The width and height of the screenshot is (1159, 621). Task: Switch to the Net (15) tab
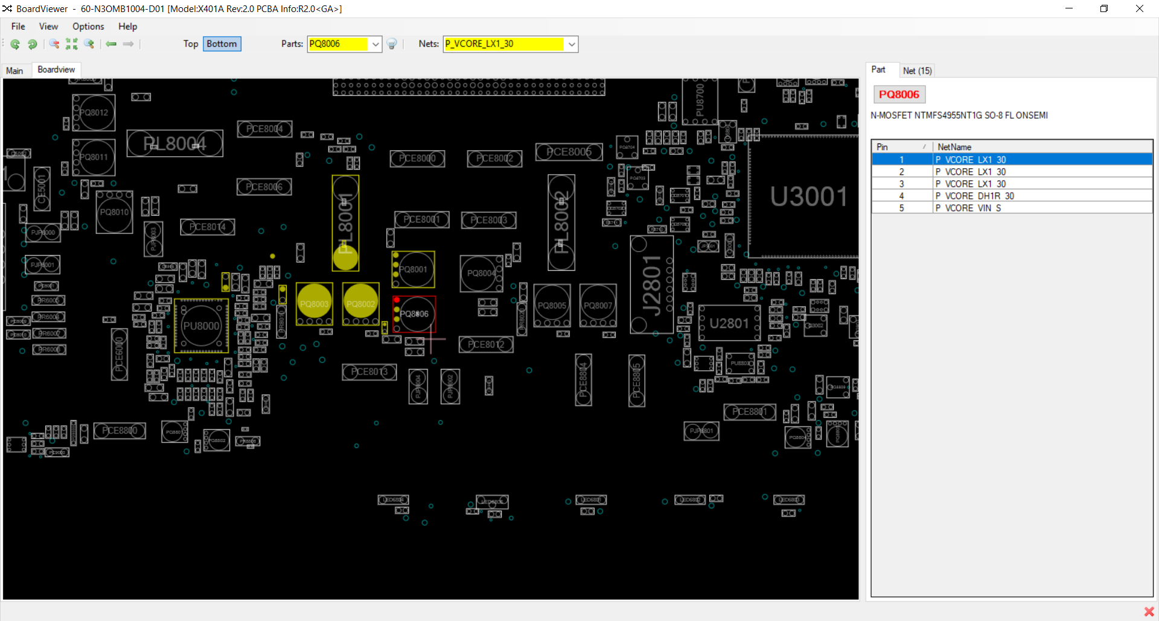(917, 71)
